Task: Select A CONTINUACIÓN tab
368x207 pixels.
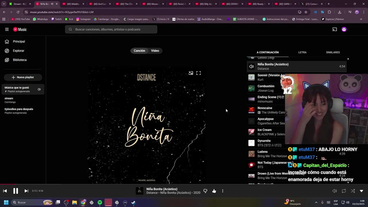Action: 268,52
